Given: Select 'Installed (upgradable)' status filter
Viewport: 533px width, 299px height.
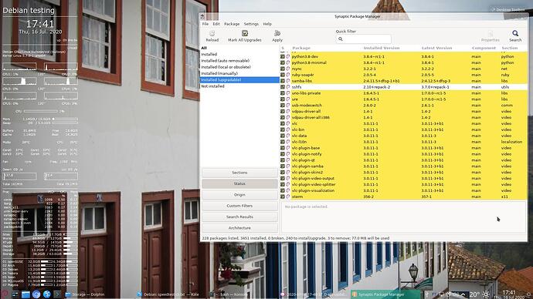Looking at the screenshot, I should tap(239, 80).
